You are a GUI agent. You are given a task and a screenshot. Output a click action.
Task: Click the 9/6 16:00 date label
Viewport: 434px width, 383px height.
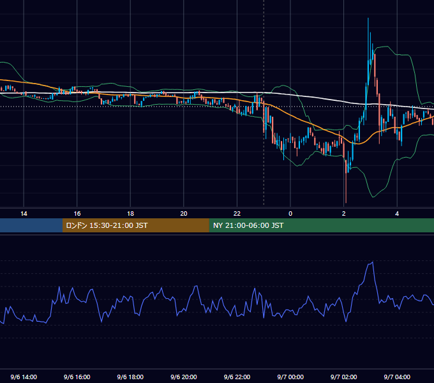77,377
